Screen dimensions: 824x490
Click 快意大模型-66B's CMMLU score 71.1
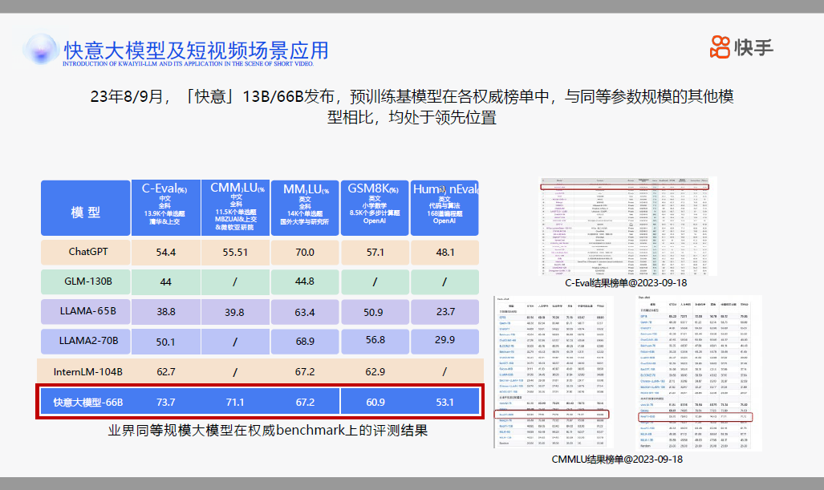[x=235, y=403]
